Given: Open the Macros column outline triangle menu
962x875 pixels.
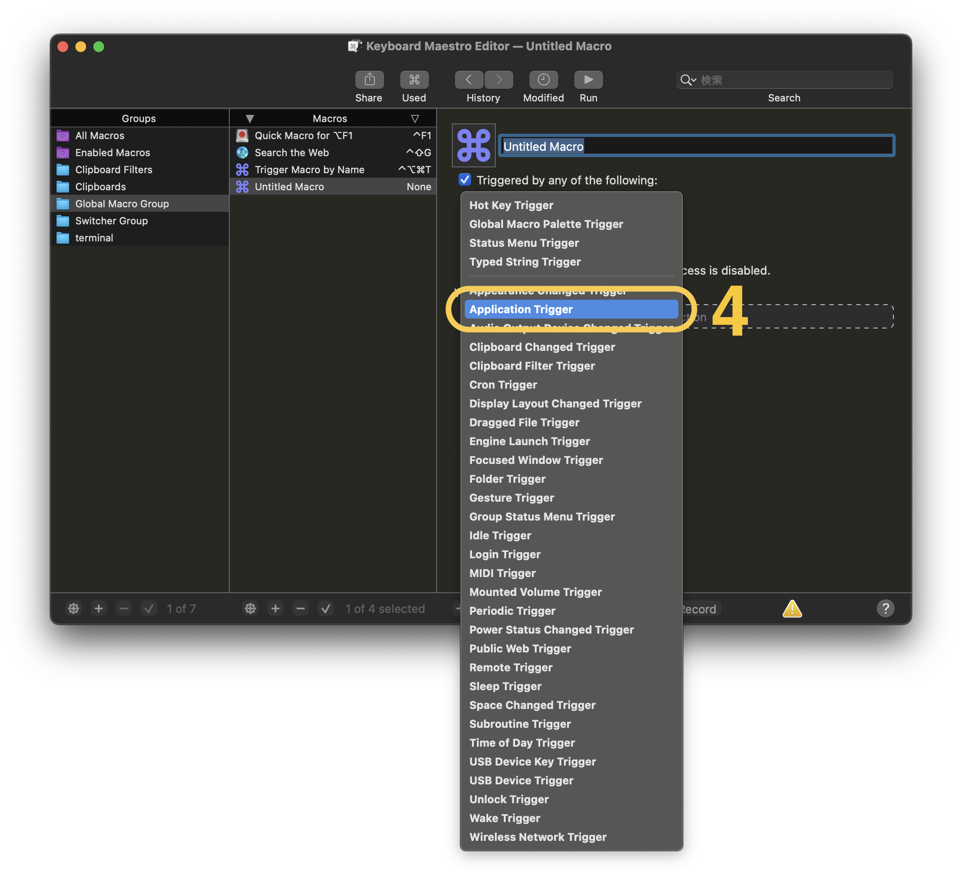Looking at the screenshot, I should [415, 118].
